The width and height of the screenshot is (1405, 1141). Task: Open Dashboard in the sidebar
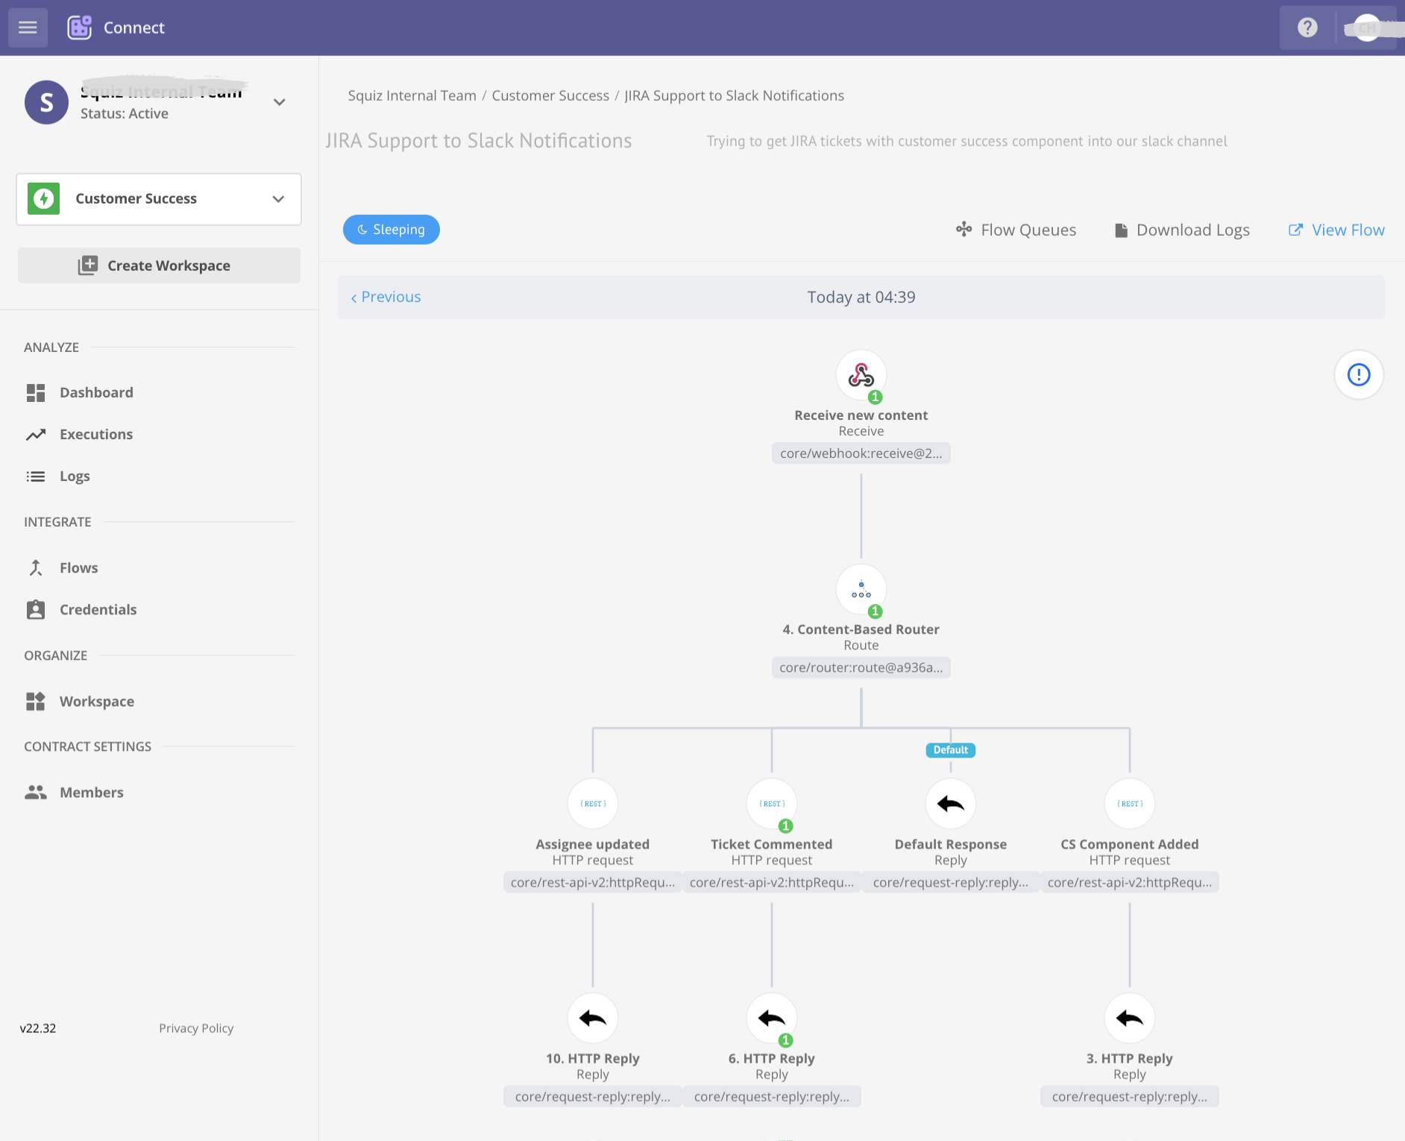tap(96, 392)
